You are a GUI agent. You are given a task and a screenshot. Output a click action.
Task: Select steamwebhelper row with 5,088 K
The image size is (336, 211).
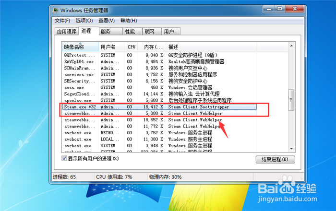[159, 113]
